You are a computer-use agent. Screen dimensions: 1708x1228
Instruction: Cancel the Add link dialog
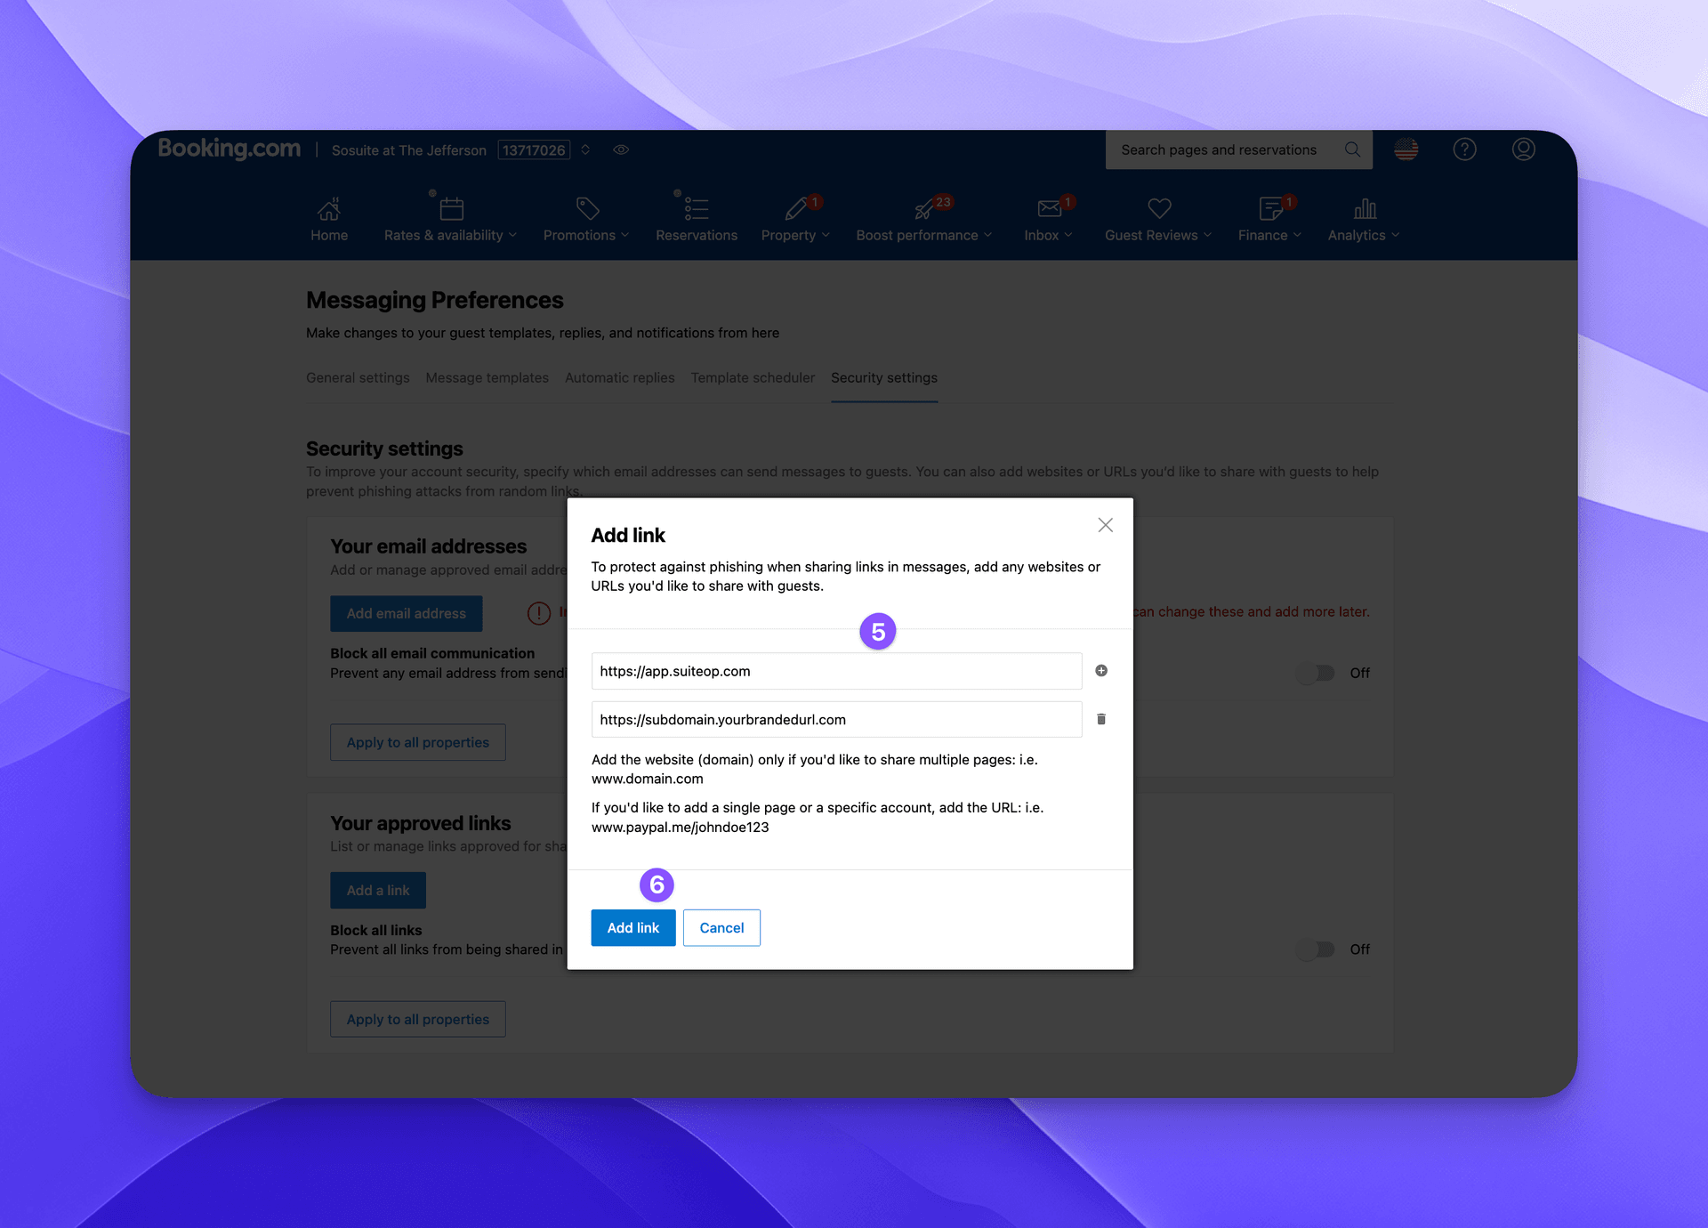(721, 927)
